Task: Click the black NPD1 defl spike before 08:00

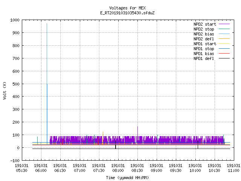Action: [x=116, y=144]
